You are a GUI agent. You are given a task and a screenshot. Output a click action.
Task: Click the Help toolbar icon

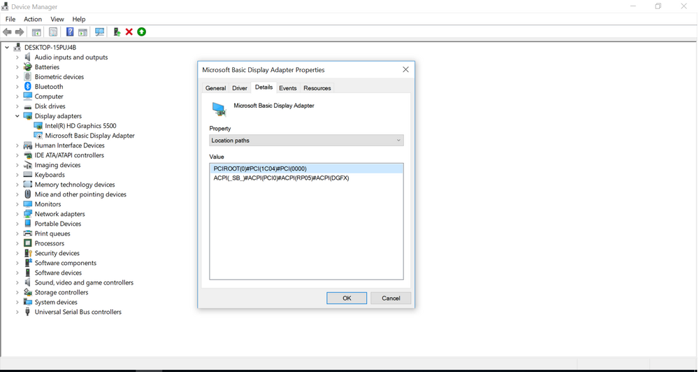pos(69,32)
